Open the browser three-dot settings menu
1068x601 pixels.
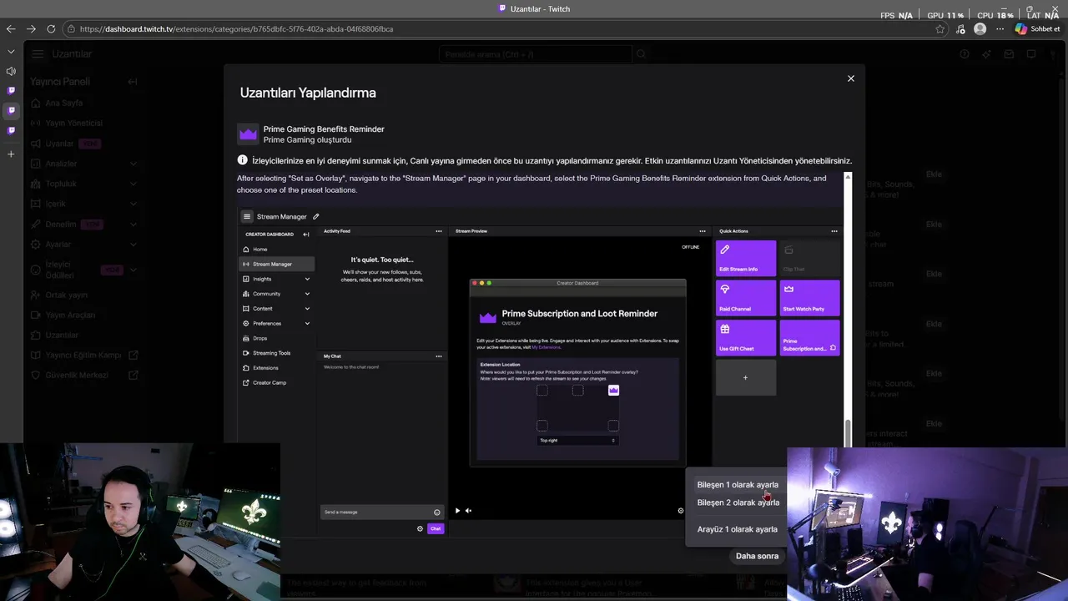(x=998, y=28)
